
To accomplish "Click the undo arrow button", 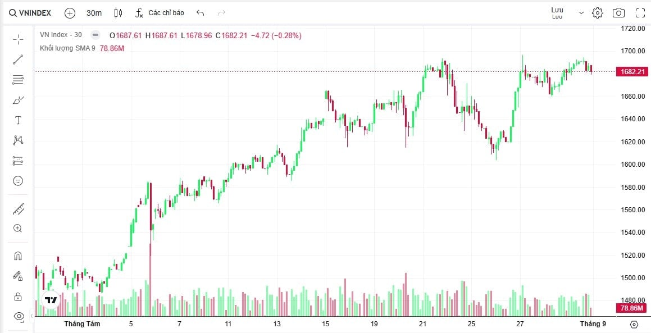I will coord(201,13).
